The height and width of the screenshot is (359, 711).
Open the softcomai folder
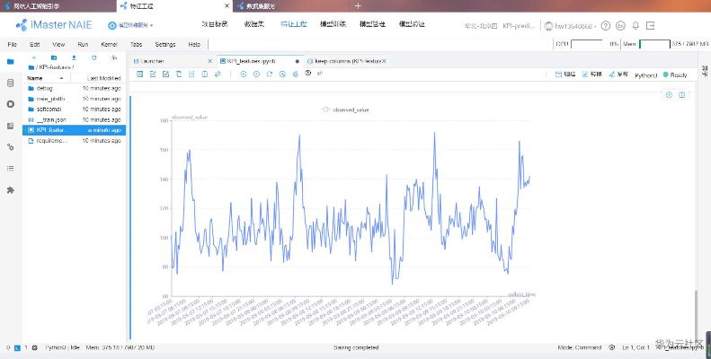pyautogui.click(x=49, y=109)
